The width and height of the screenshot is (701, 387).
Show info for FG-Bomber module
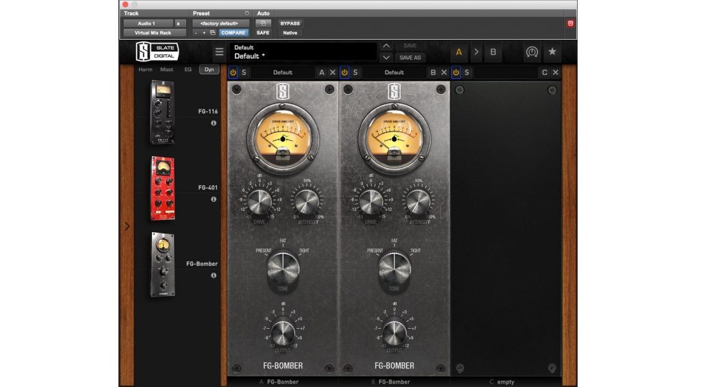[214, 275]
